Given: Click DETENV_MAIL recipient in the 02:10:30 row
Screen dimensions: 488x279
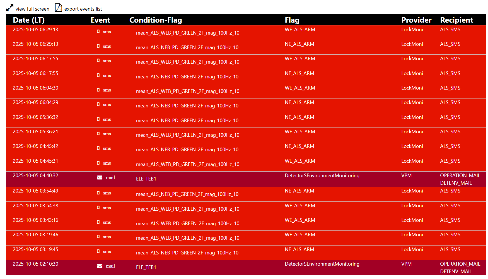Looking at the screenshot, I should [456, 271].
